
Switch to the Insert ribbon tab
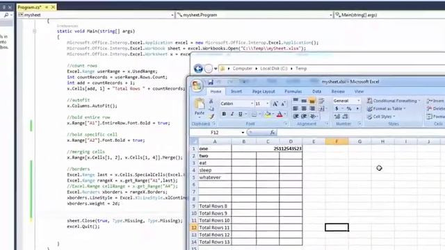236,91
